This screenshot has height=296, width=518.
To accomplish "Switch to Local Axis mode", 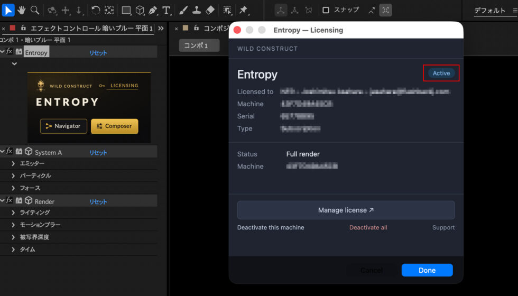I will click(281, 10).
